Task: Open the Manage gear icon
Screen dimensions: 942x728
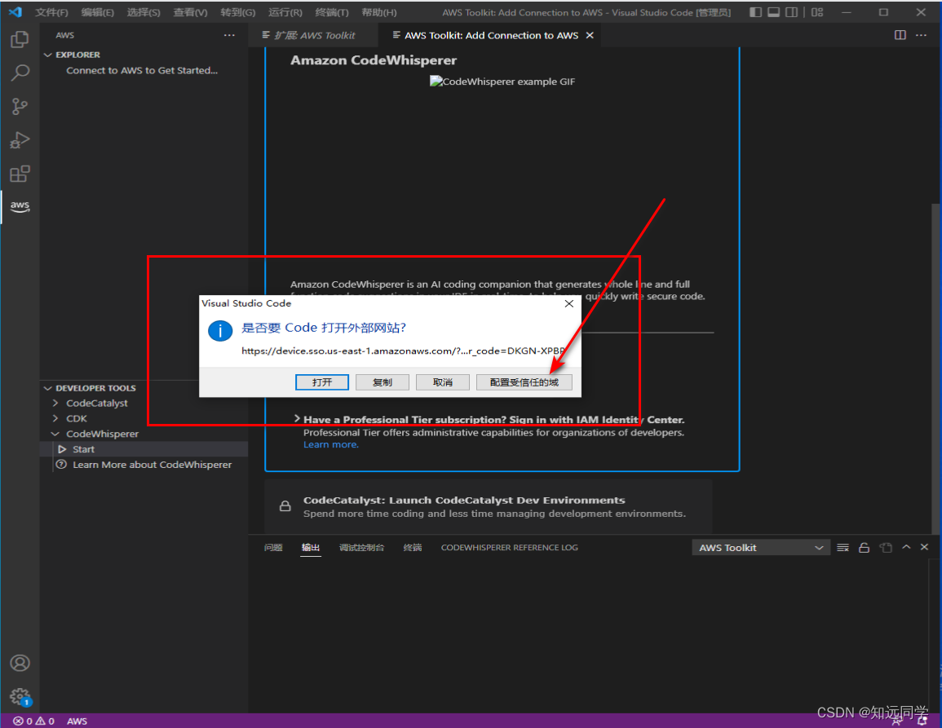Action: tap(20, 697)
